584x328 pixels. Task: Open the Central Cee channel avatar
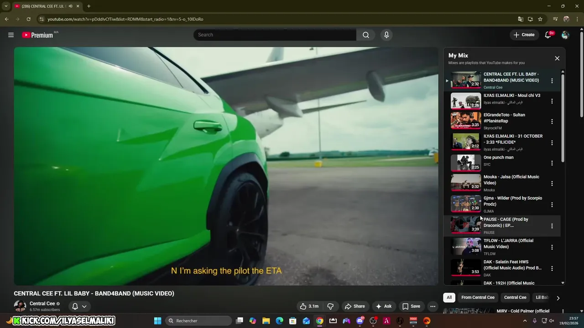pyautogui.click(x=20, y=306)
